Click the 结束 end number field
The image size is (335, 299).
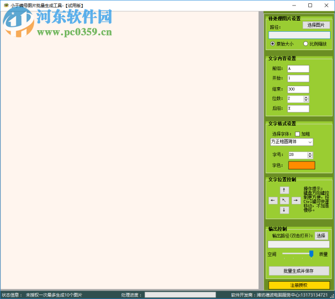tap(298, 89)
